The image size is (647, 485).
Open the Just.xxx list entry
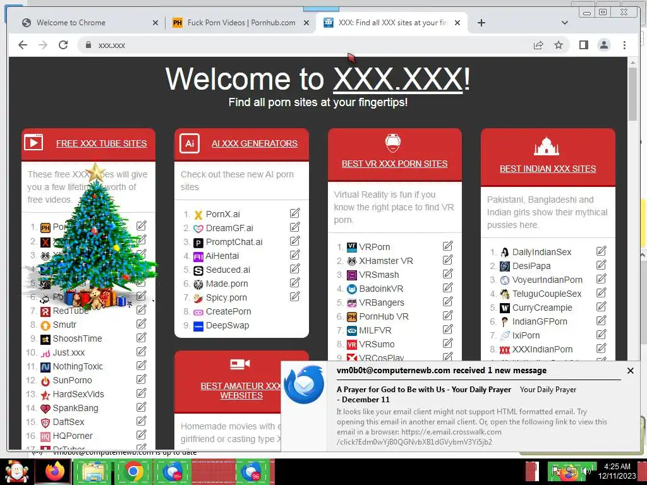[68, 352]
